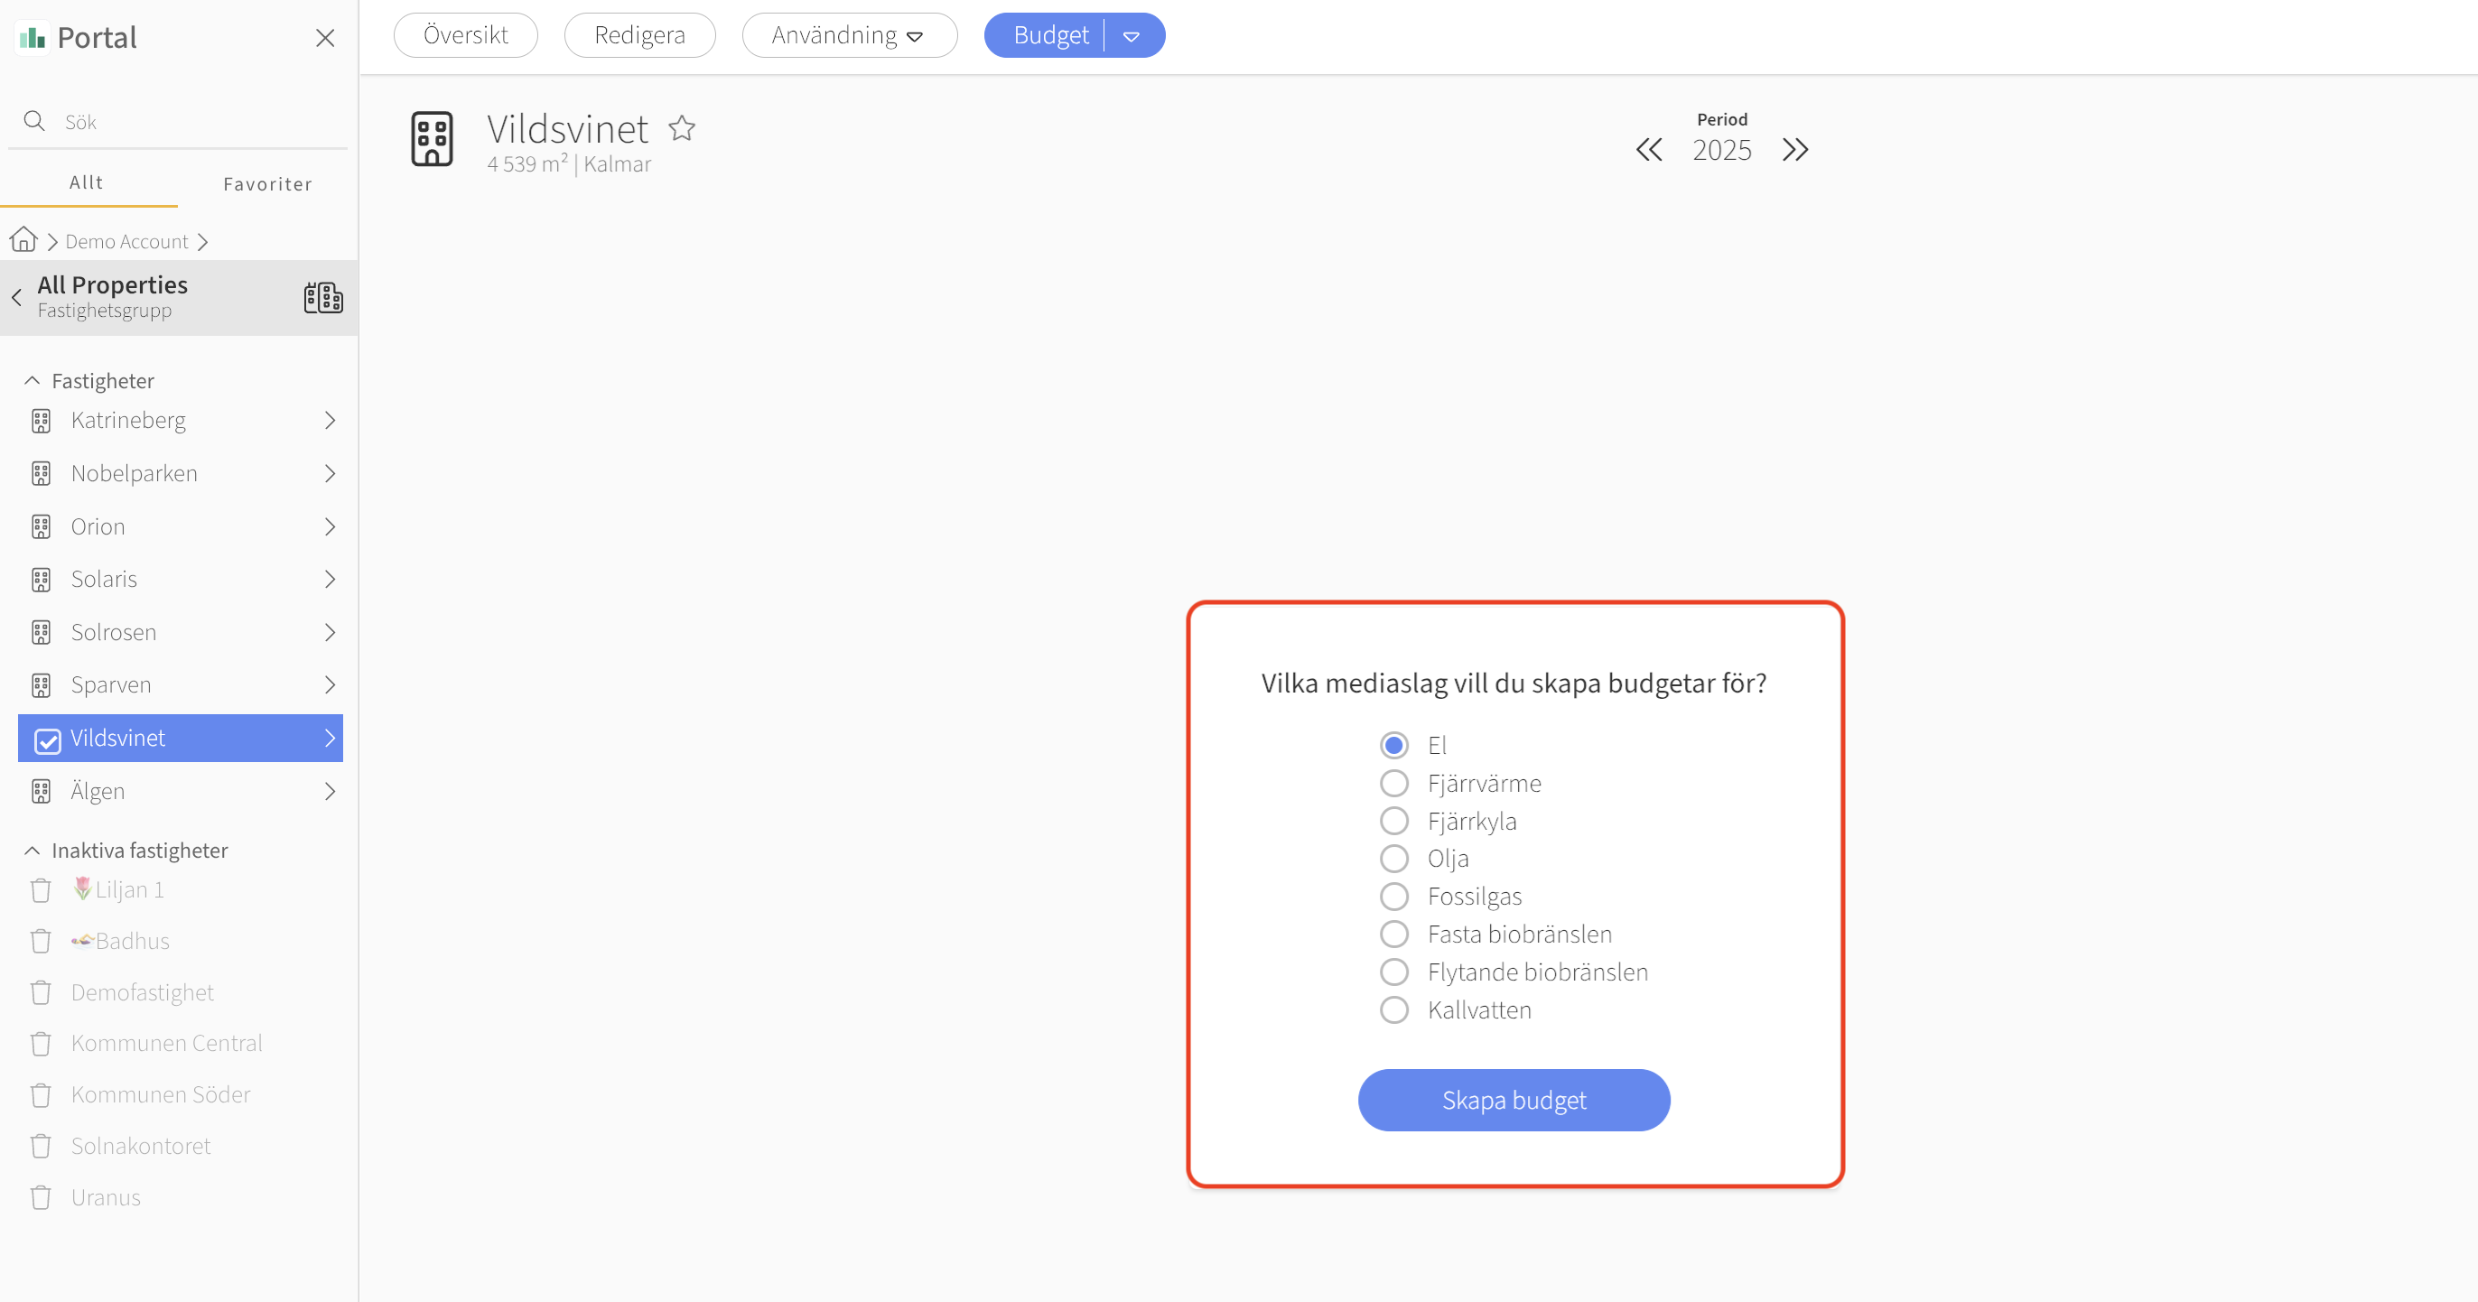This screenshot has width=2478, height=1302.
Task: Mark Vildsvinet as favorite with star icon
Action: [x=682, y=128]
